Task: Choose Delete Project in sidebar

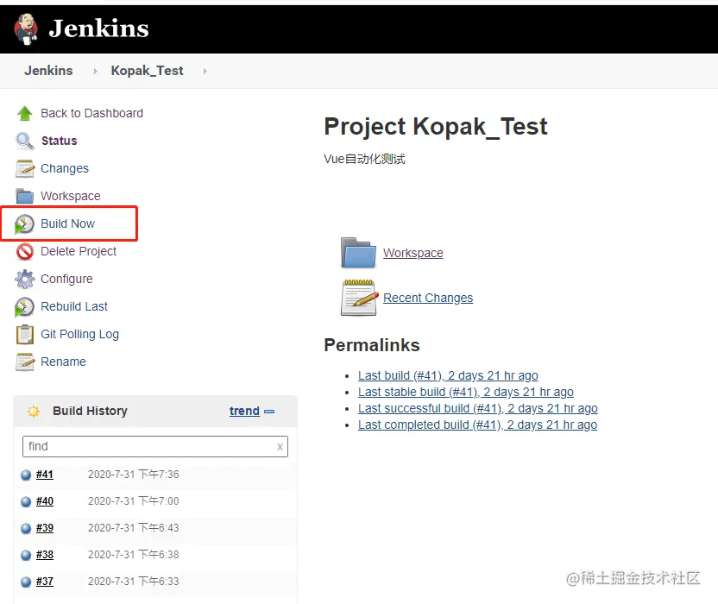Action: point(79,251)
